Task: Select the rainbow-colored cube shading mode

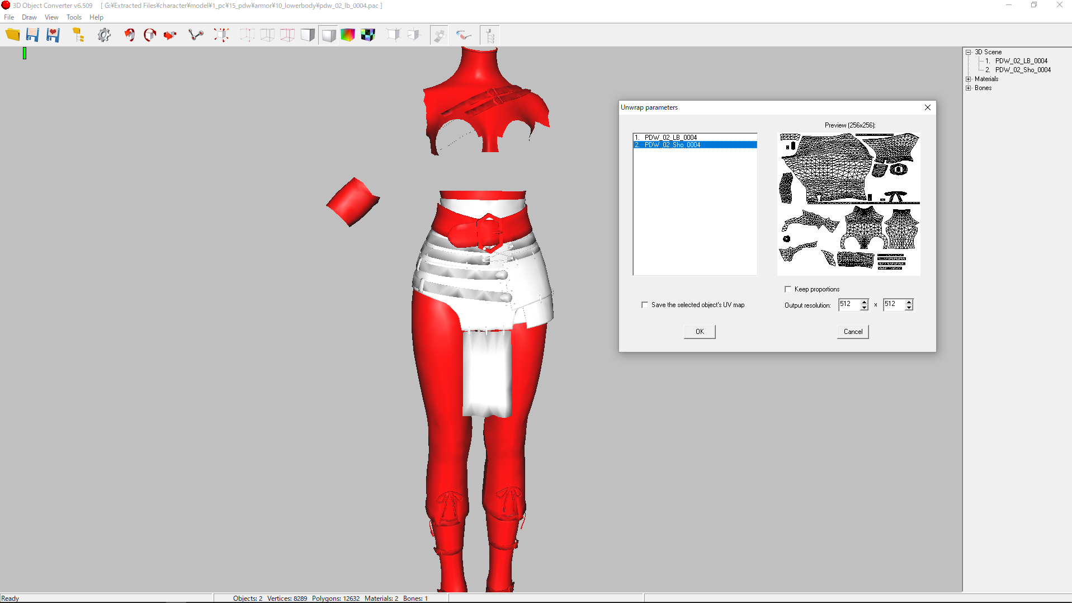Action: 348,35
